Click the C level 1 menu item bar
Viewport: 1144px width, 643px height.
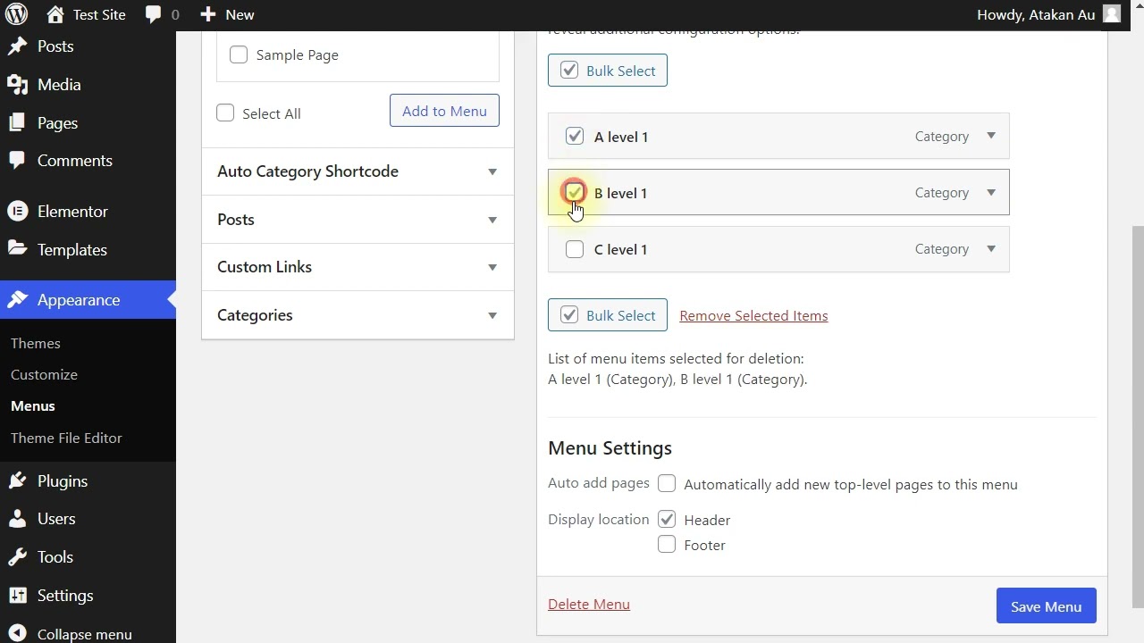(778, 249)
